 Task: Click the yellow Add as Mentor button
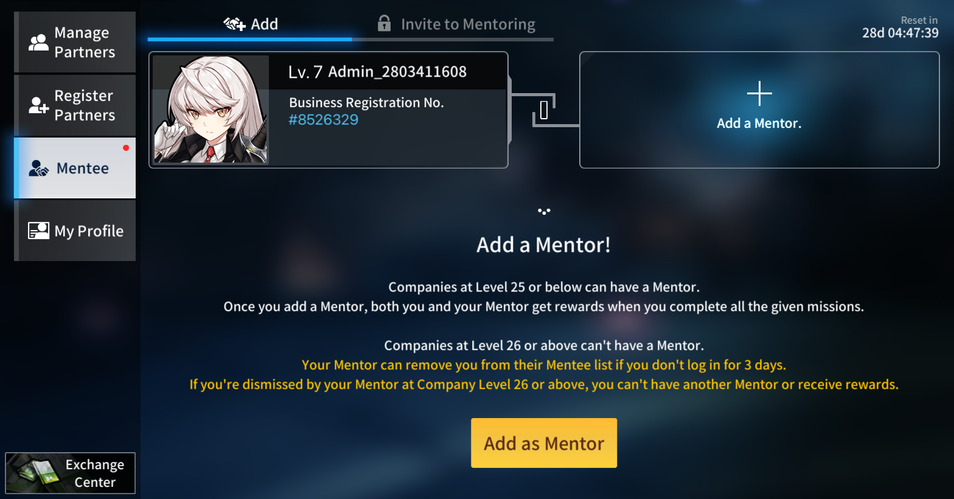tap(544, 443)
